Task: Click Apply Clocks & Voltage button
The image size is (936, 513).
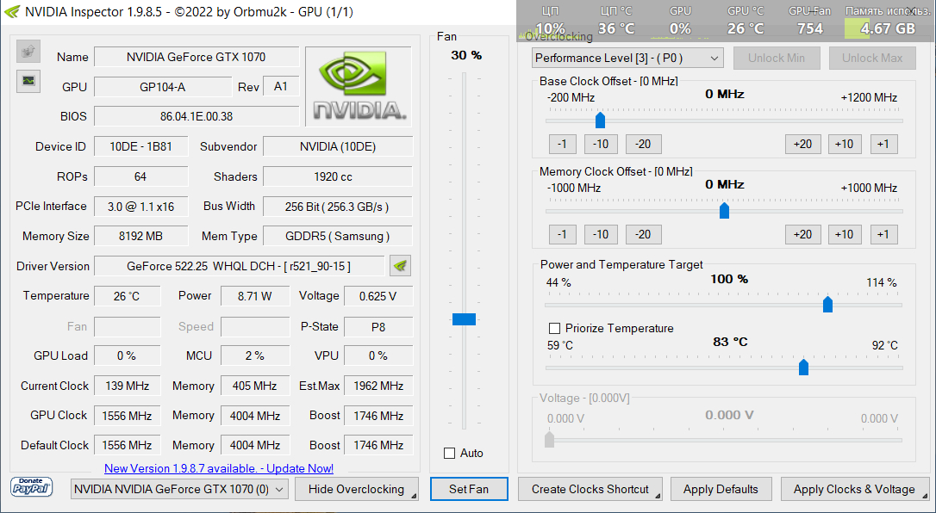Action: [x=854, y=489]
